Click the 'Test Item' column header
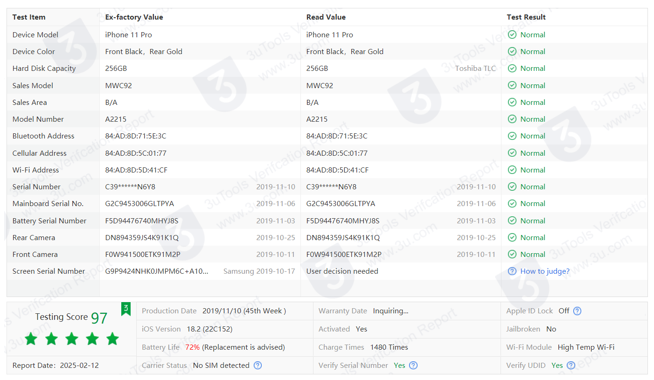654x380 pixels. point(29,17)
